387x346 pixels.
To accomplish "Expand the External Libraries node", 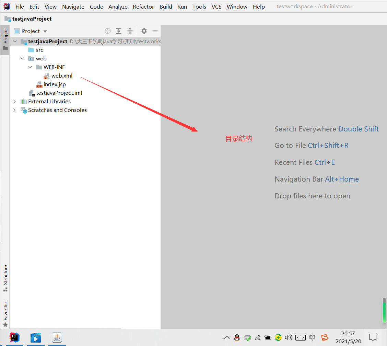I will pos(14,102).
